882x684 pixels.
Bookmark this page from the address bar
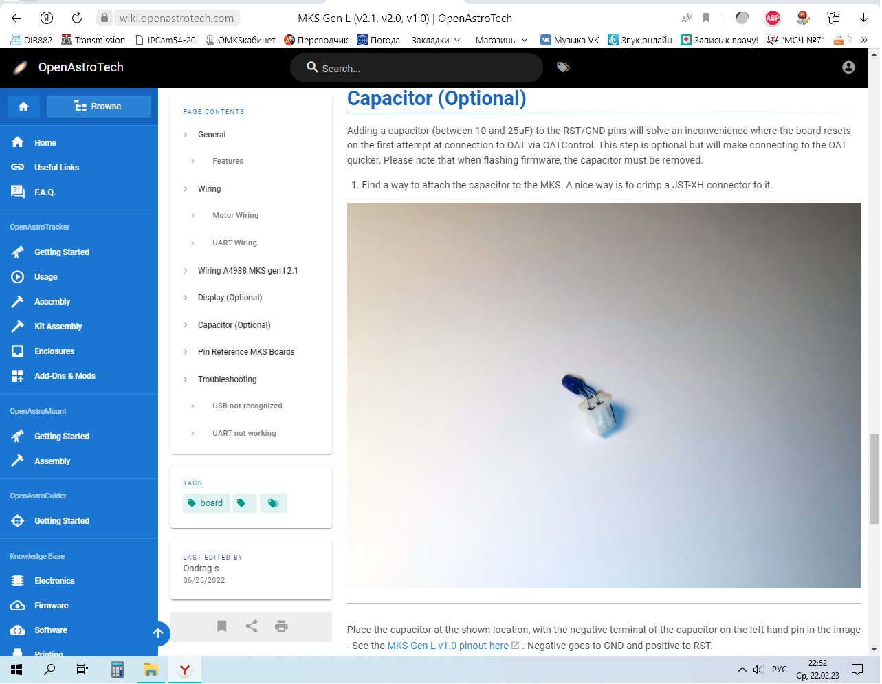coord(706,18)
